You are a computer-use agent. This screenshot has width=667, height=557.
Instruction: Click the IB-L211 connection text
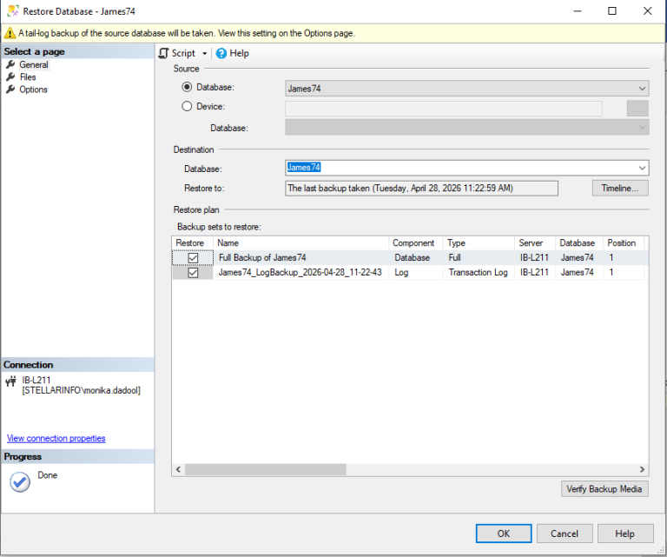[x=36, y=380]
